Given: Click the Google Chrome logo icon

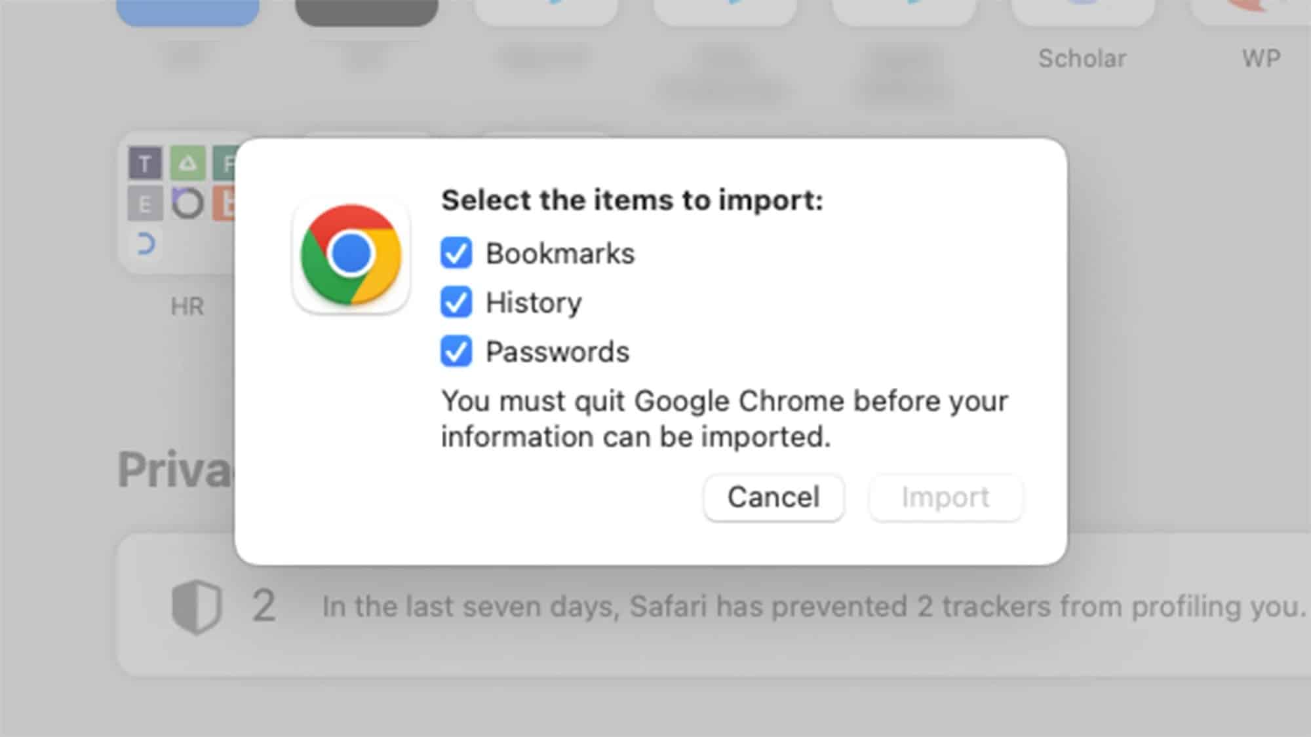Looking at the screenshot, I should [351, 255].
